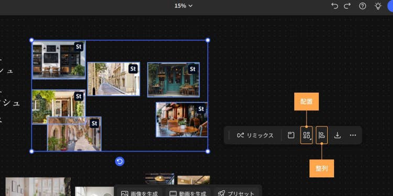
Task: Select the ivy-covered courtyard image
Action: click(x=58, y=103)
